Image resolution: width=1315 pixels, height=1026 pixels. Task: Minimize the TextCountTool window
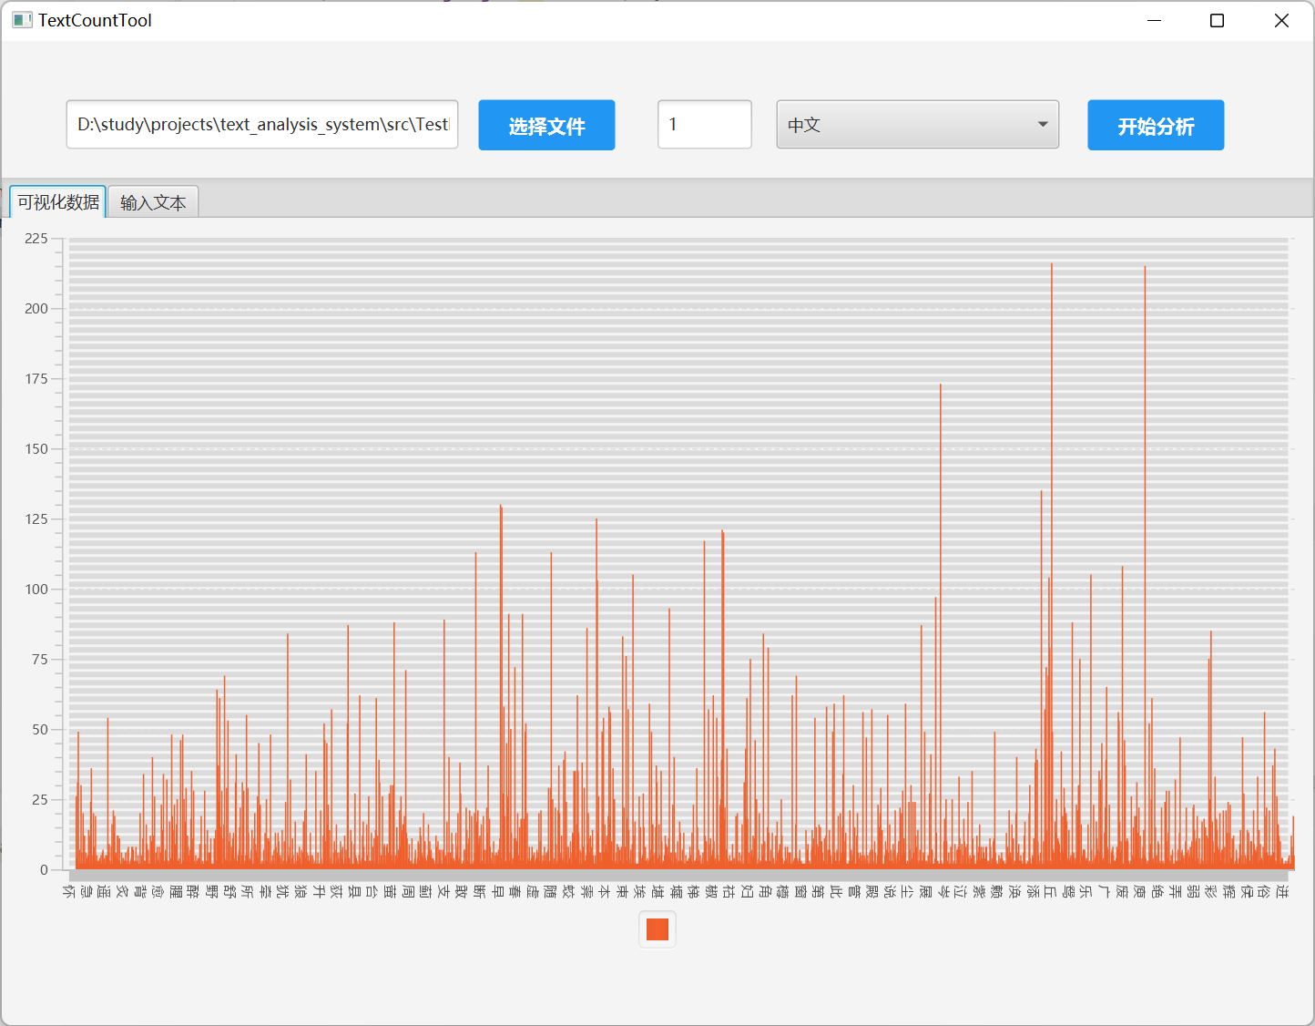(x=1154, y=20)
